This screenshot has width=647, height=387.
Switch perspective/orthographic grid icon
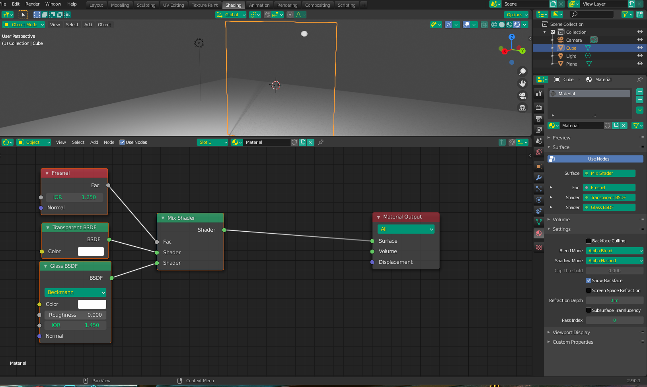522,108
